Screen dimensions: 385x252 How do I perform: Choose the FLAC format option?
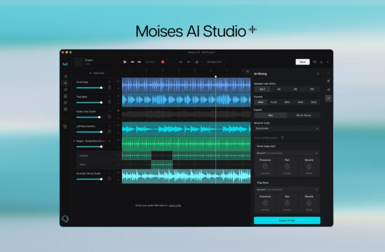tap(274, 102)
